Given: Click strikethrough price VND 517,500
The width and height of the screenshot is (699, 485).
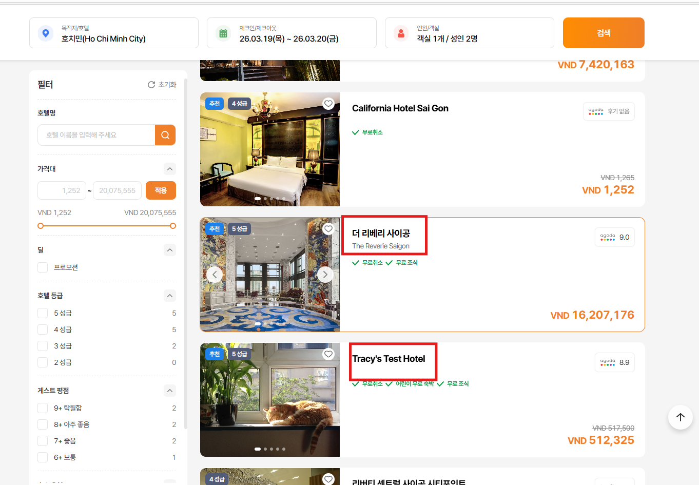Looking at the screenshot, I should [613, 428].
